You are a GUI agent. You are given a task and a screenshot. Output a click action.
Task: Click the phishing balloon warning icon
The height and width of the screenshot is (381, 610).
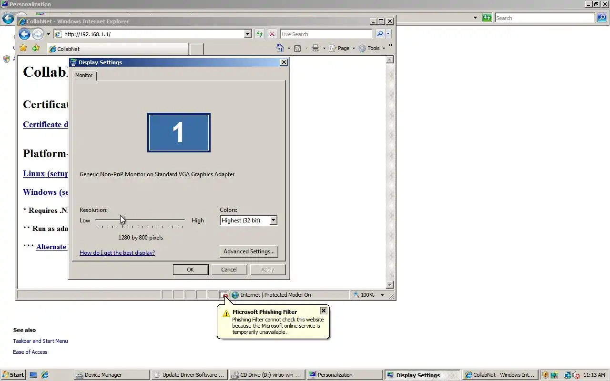226,314
